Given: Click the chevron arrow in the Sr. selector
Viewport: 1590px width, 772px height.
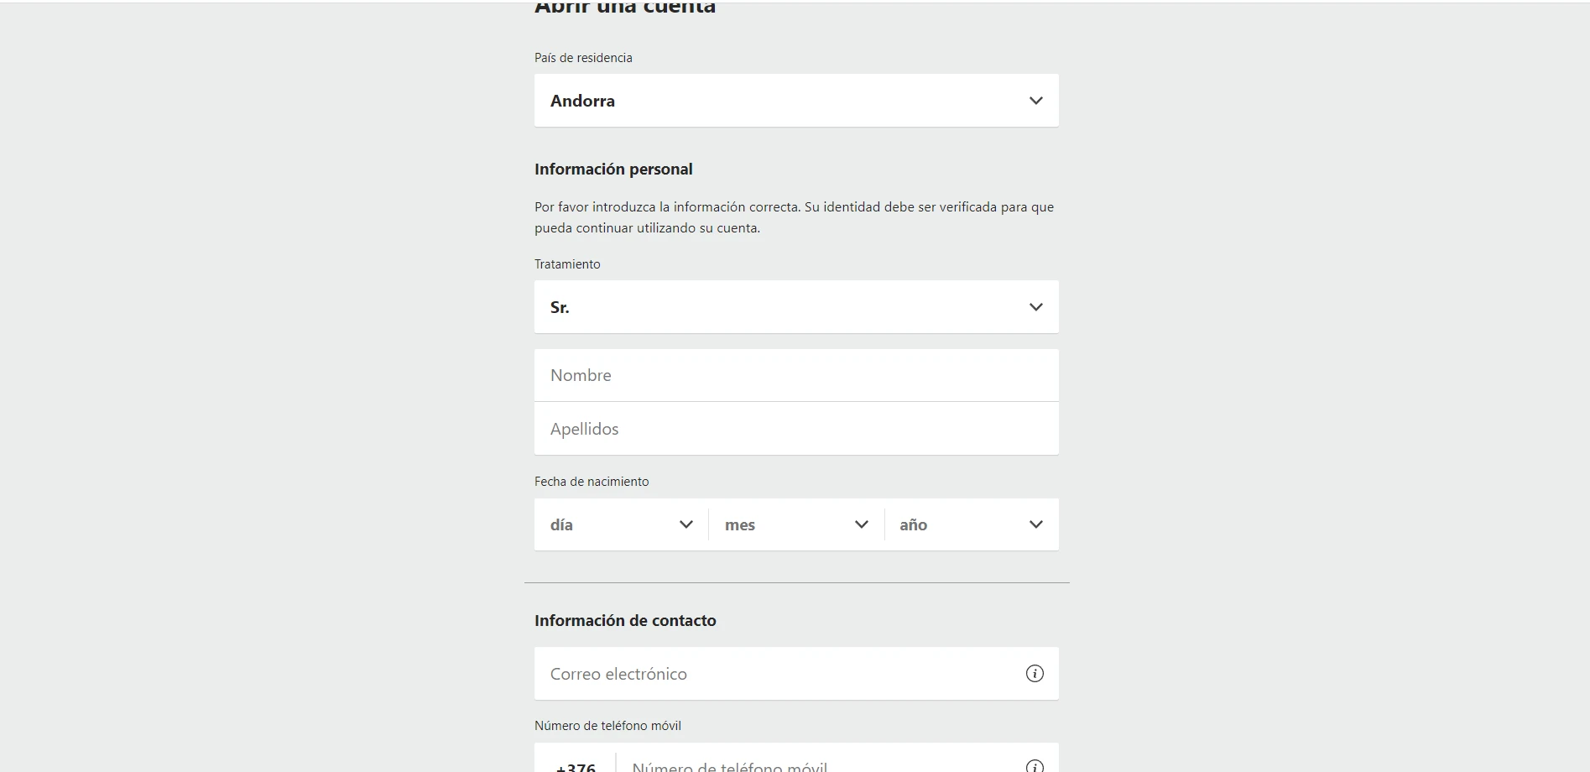Looking at the screenshot, I should click(1035, 307).
